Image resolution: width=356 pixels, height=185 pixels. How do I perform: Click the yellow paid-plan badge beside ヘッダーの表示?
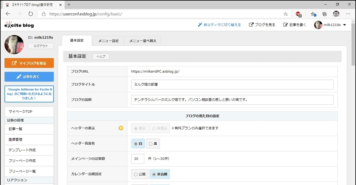(121, 128)
